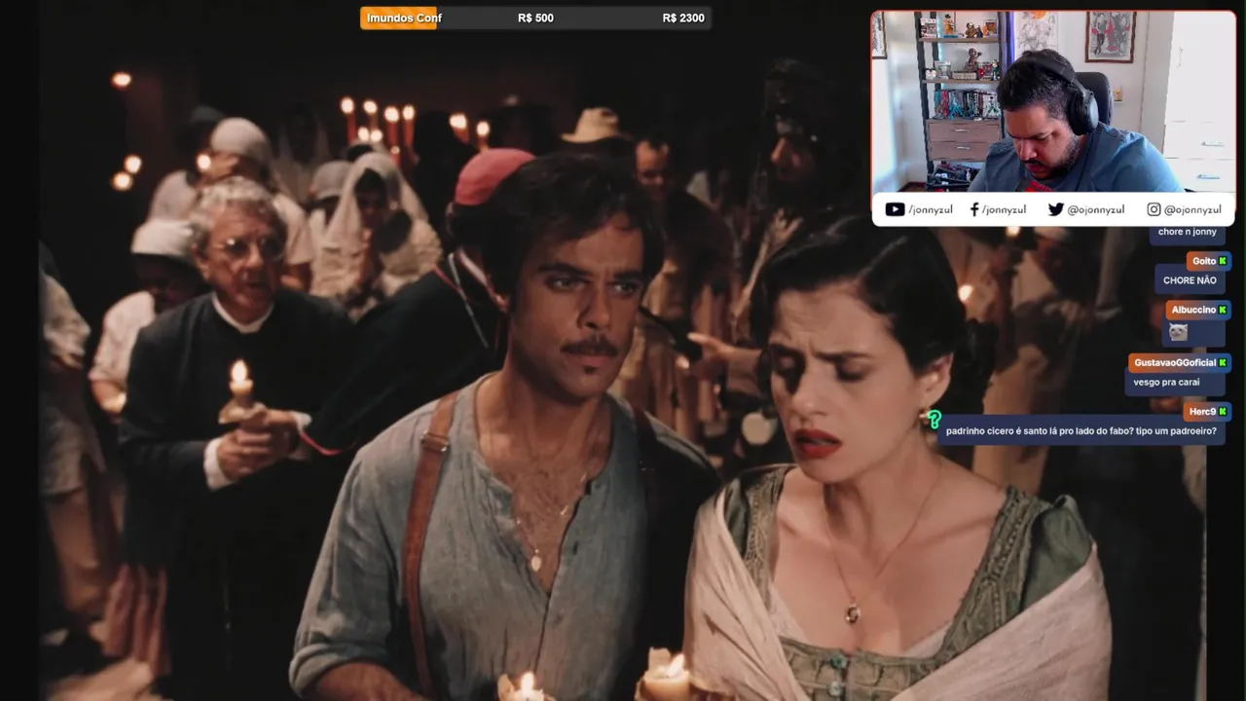Click the 'R$ 500' goal amount
Screen dimensions: 1246x701
coord(535,18)
